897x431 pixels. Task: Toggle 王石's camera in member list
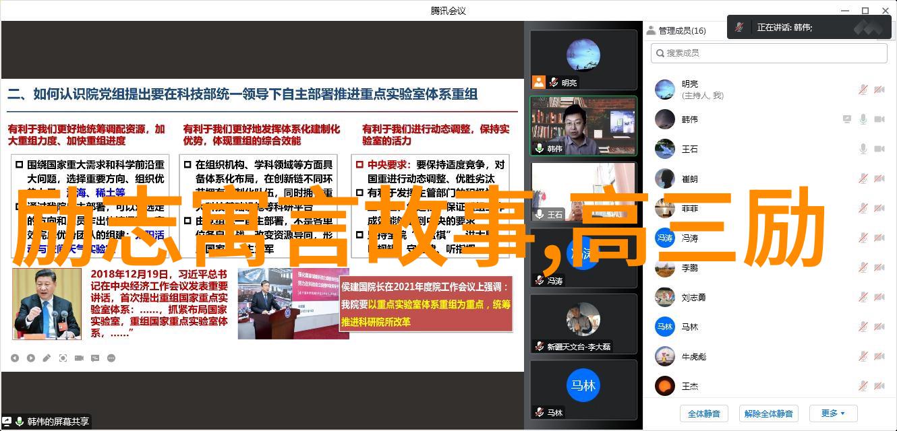tap(879, 149)
